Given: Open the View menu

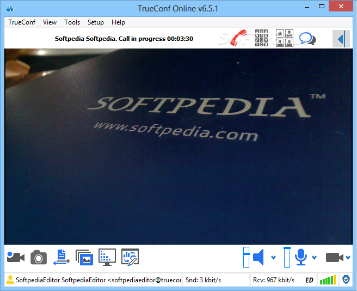Looking at the screenshot, I should 50,22.
